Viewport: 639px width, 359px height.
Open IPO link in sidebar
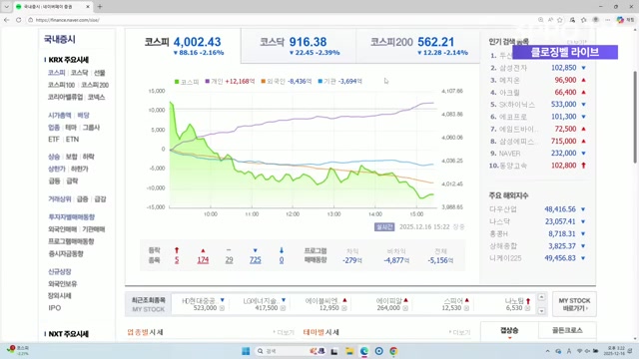pos(54,308)
